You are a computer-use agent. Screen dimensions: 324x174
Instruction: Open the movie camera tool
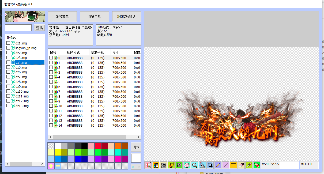click(179, 165)
